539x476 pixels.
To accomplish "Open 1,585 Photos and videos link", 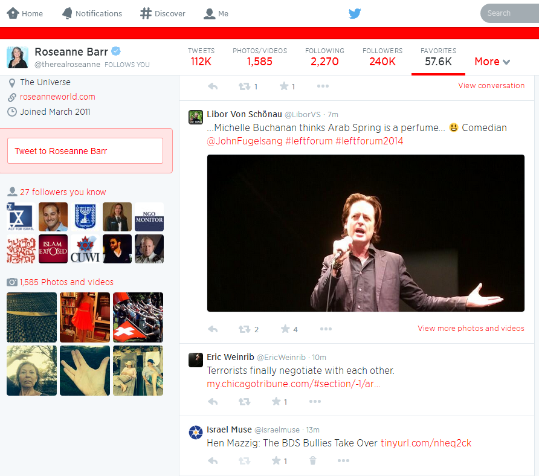I will click(66, 282).
